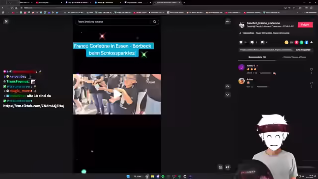Save video with the bookmark icon
This screenshot has height=179, width=318.
[x=262, y=42]
